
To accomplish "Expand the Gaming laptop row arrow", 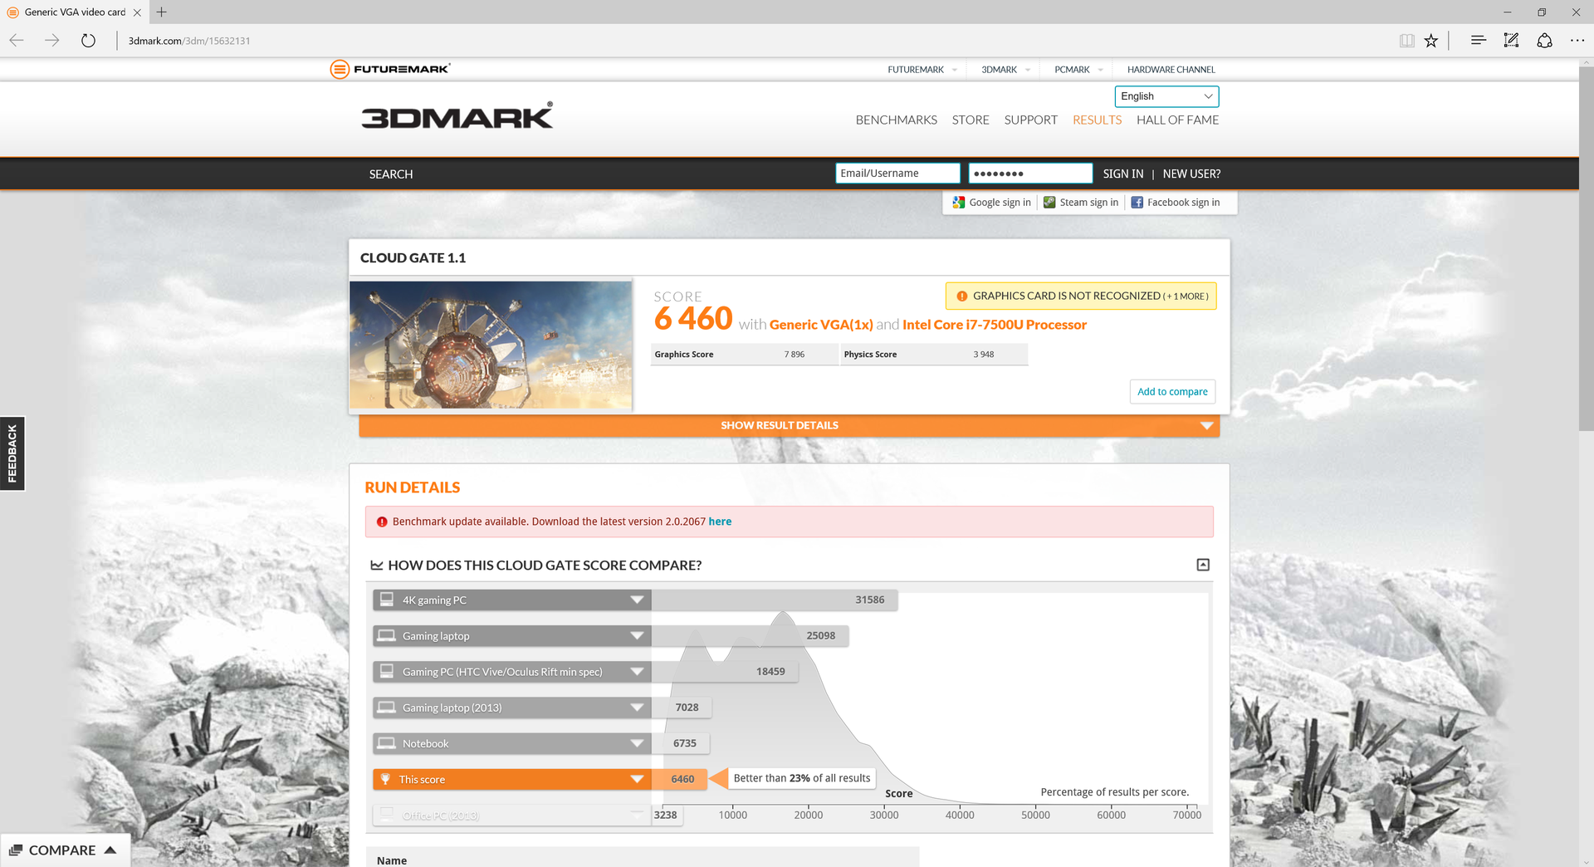I will point(637,635).
